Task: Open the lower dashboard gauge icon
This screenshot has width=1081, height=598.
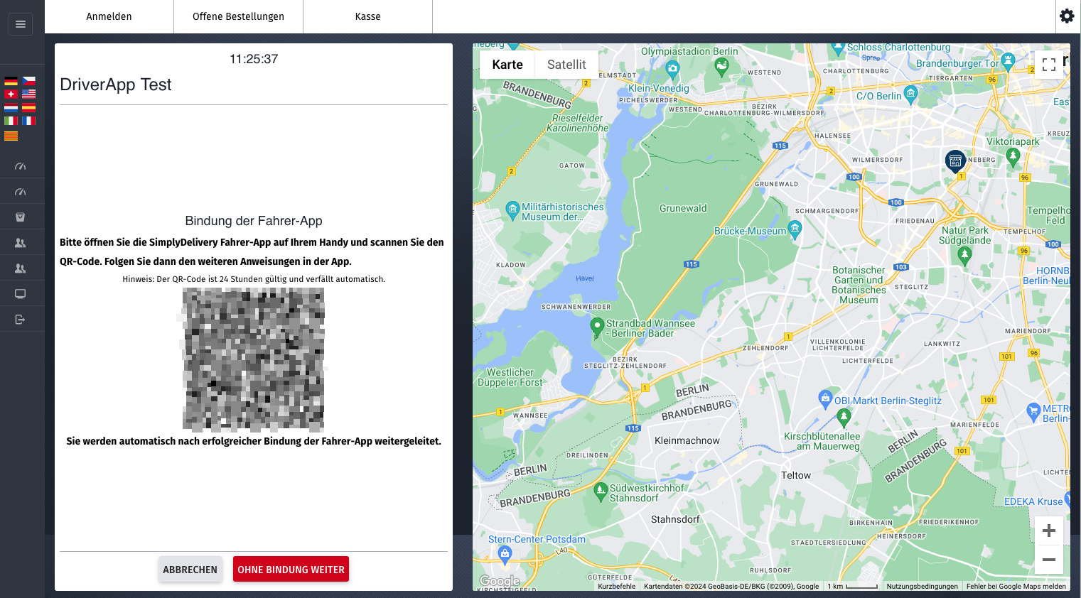Action: tap(21, 192)
